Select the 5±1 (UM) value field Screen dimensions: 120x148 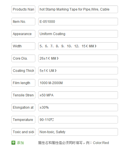[x=78, y=71]
